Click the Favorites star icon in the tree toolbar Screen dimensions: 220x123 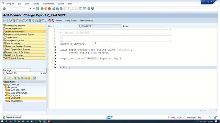(29, 78)
